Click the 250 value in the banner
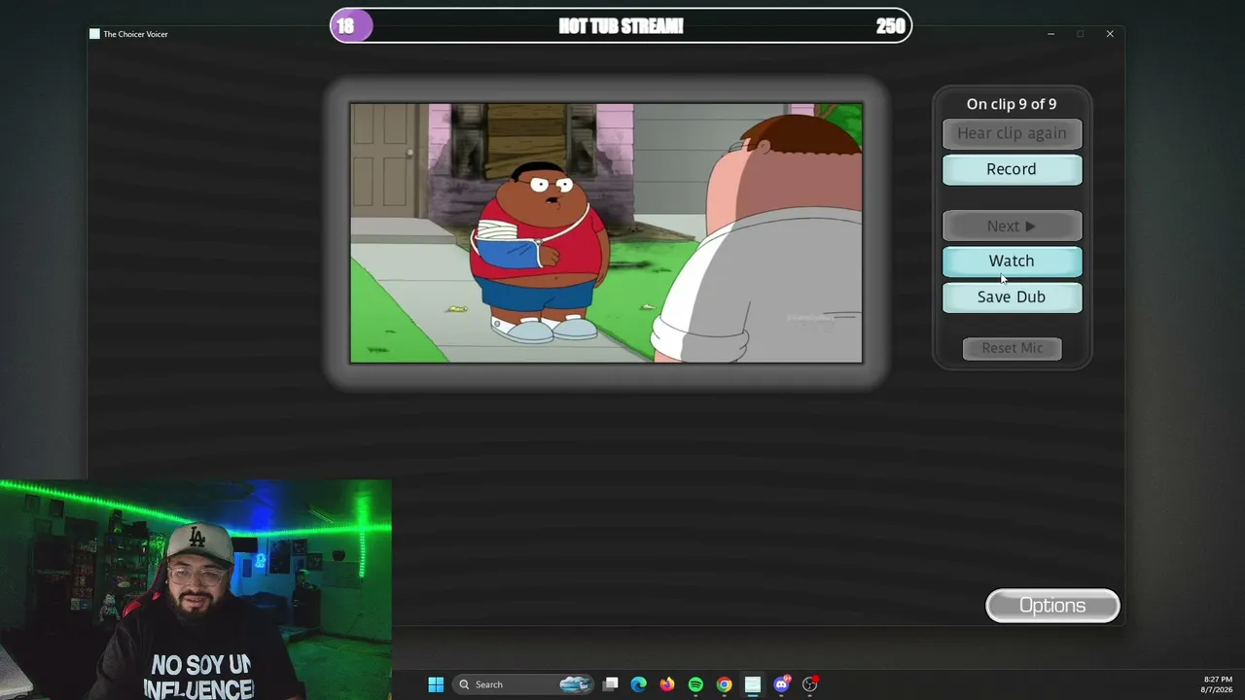Viewport: 1245px width, 700px height. [x=890, y=26]
